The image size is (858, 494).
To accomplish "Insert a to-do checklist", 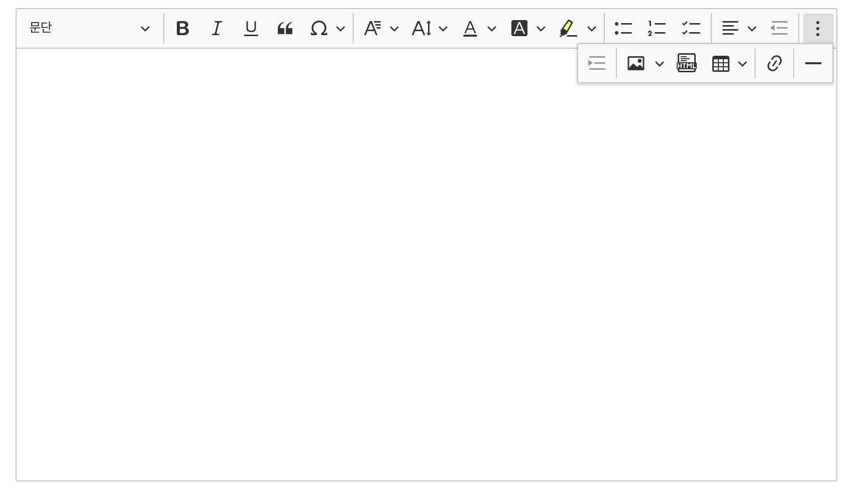I will [x=691, y=29].
